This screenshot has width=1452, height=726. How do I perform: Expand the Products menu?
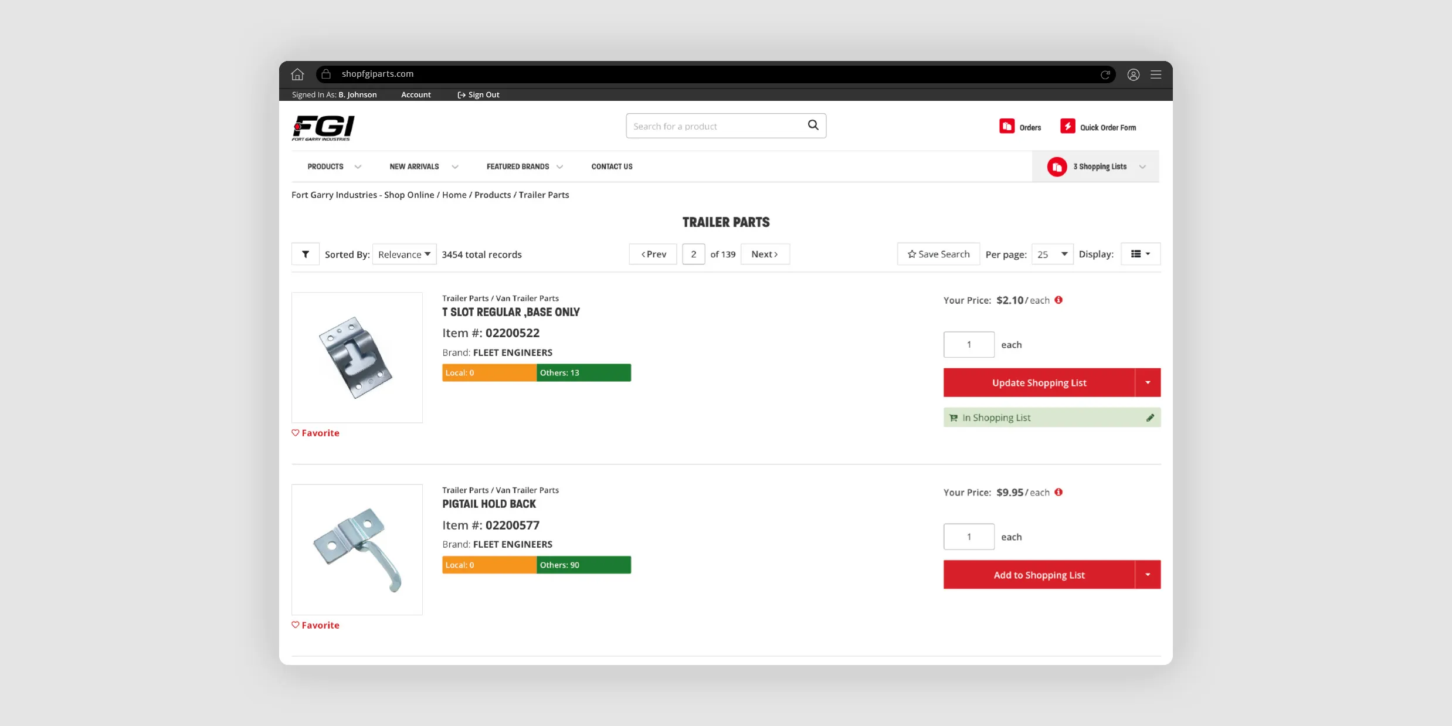point(334,167)
